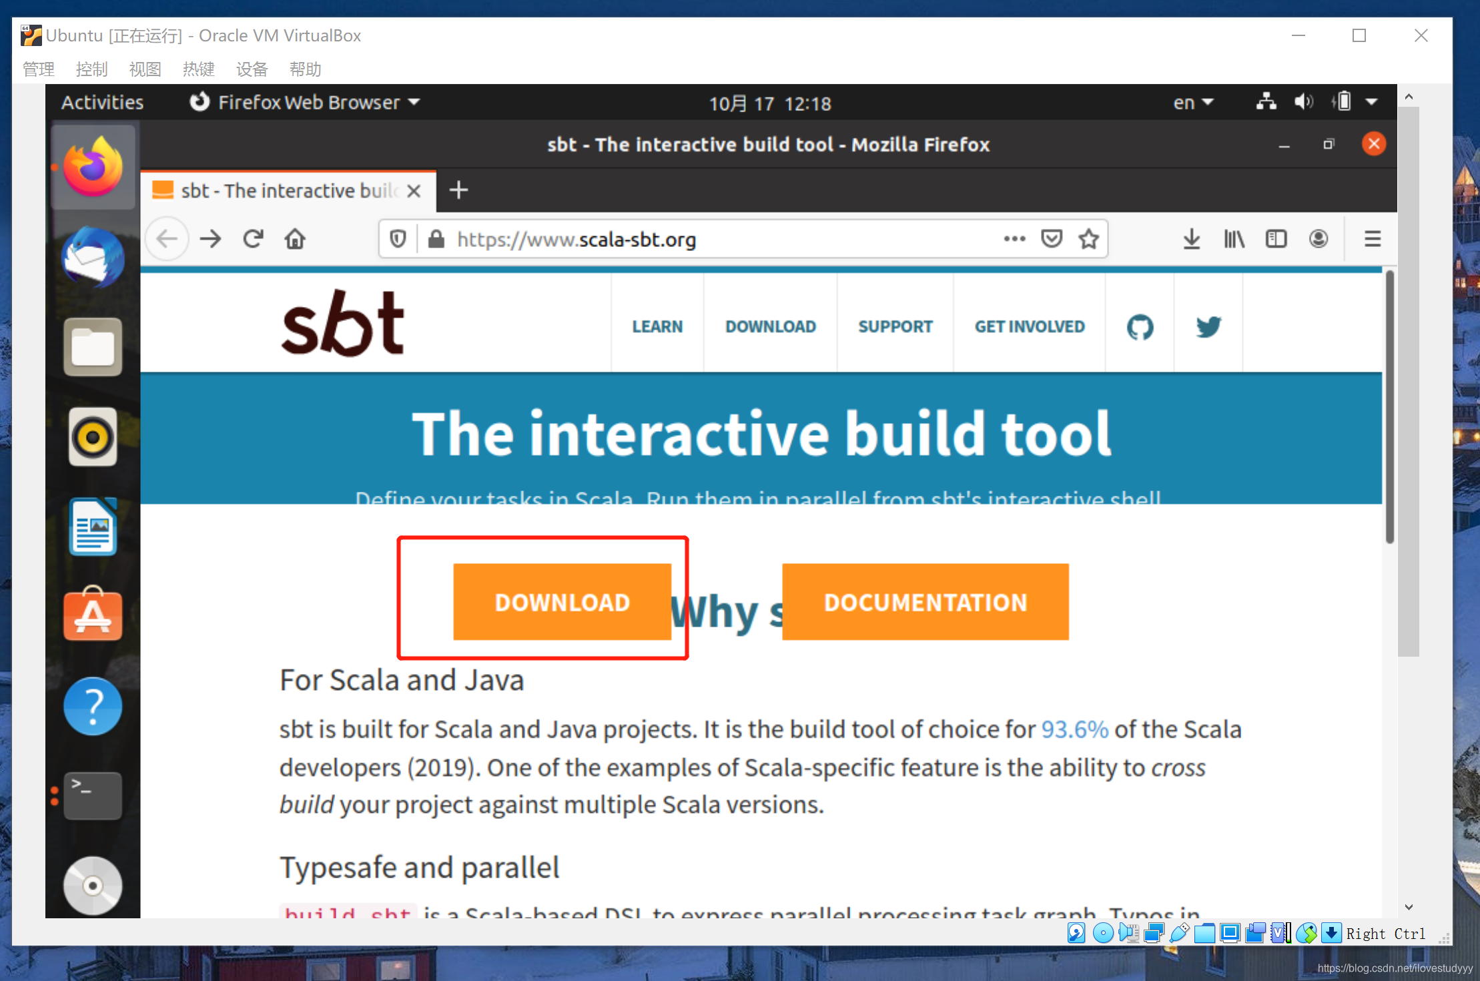Launch LibreOffice Writer from the dock
The height and width of the screenshot is (981, 1480).
93,527
